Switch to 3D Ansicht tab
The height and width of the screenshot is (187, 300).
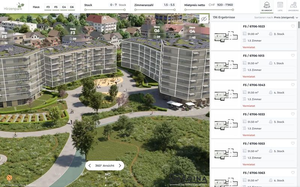click(267, 6)
